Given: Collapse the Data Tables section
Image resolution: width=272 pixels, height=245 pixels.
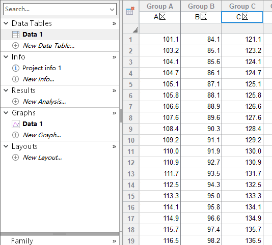Looking at the screenshot, I should click(x=6, y=23).
